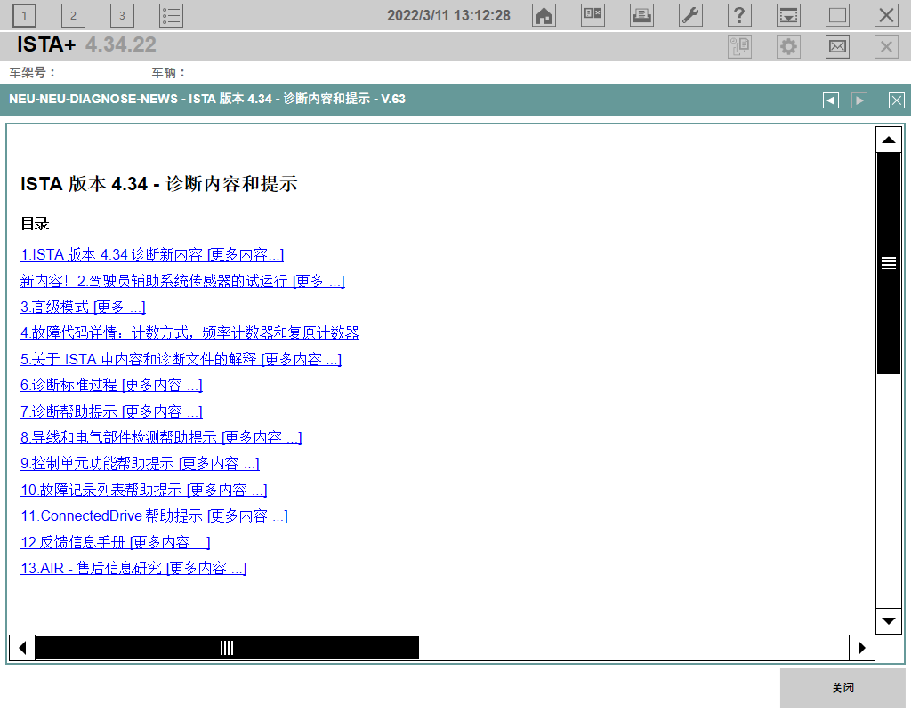Image resolution: width=911 pixels, height=711 pixels.
Task: Click the 关闭 button
Action: click(x=842, y=688)
